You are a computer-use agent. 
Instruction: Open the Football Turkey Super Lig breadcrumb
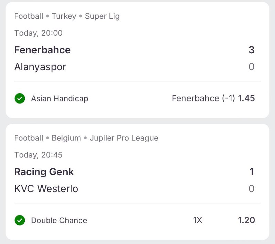tap(67, 16)
